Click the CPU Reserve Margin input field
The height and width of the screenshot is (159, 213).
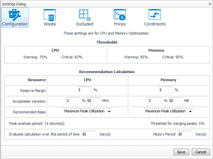[x=84, y=90]
